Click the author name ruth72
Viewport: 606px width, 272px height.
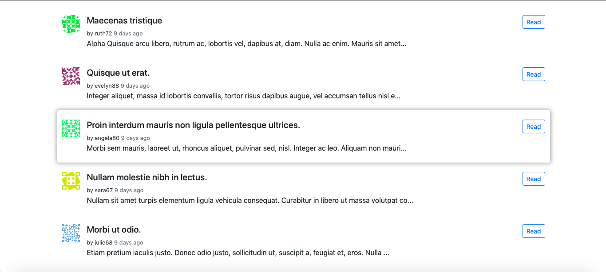[103, 34]
